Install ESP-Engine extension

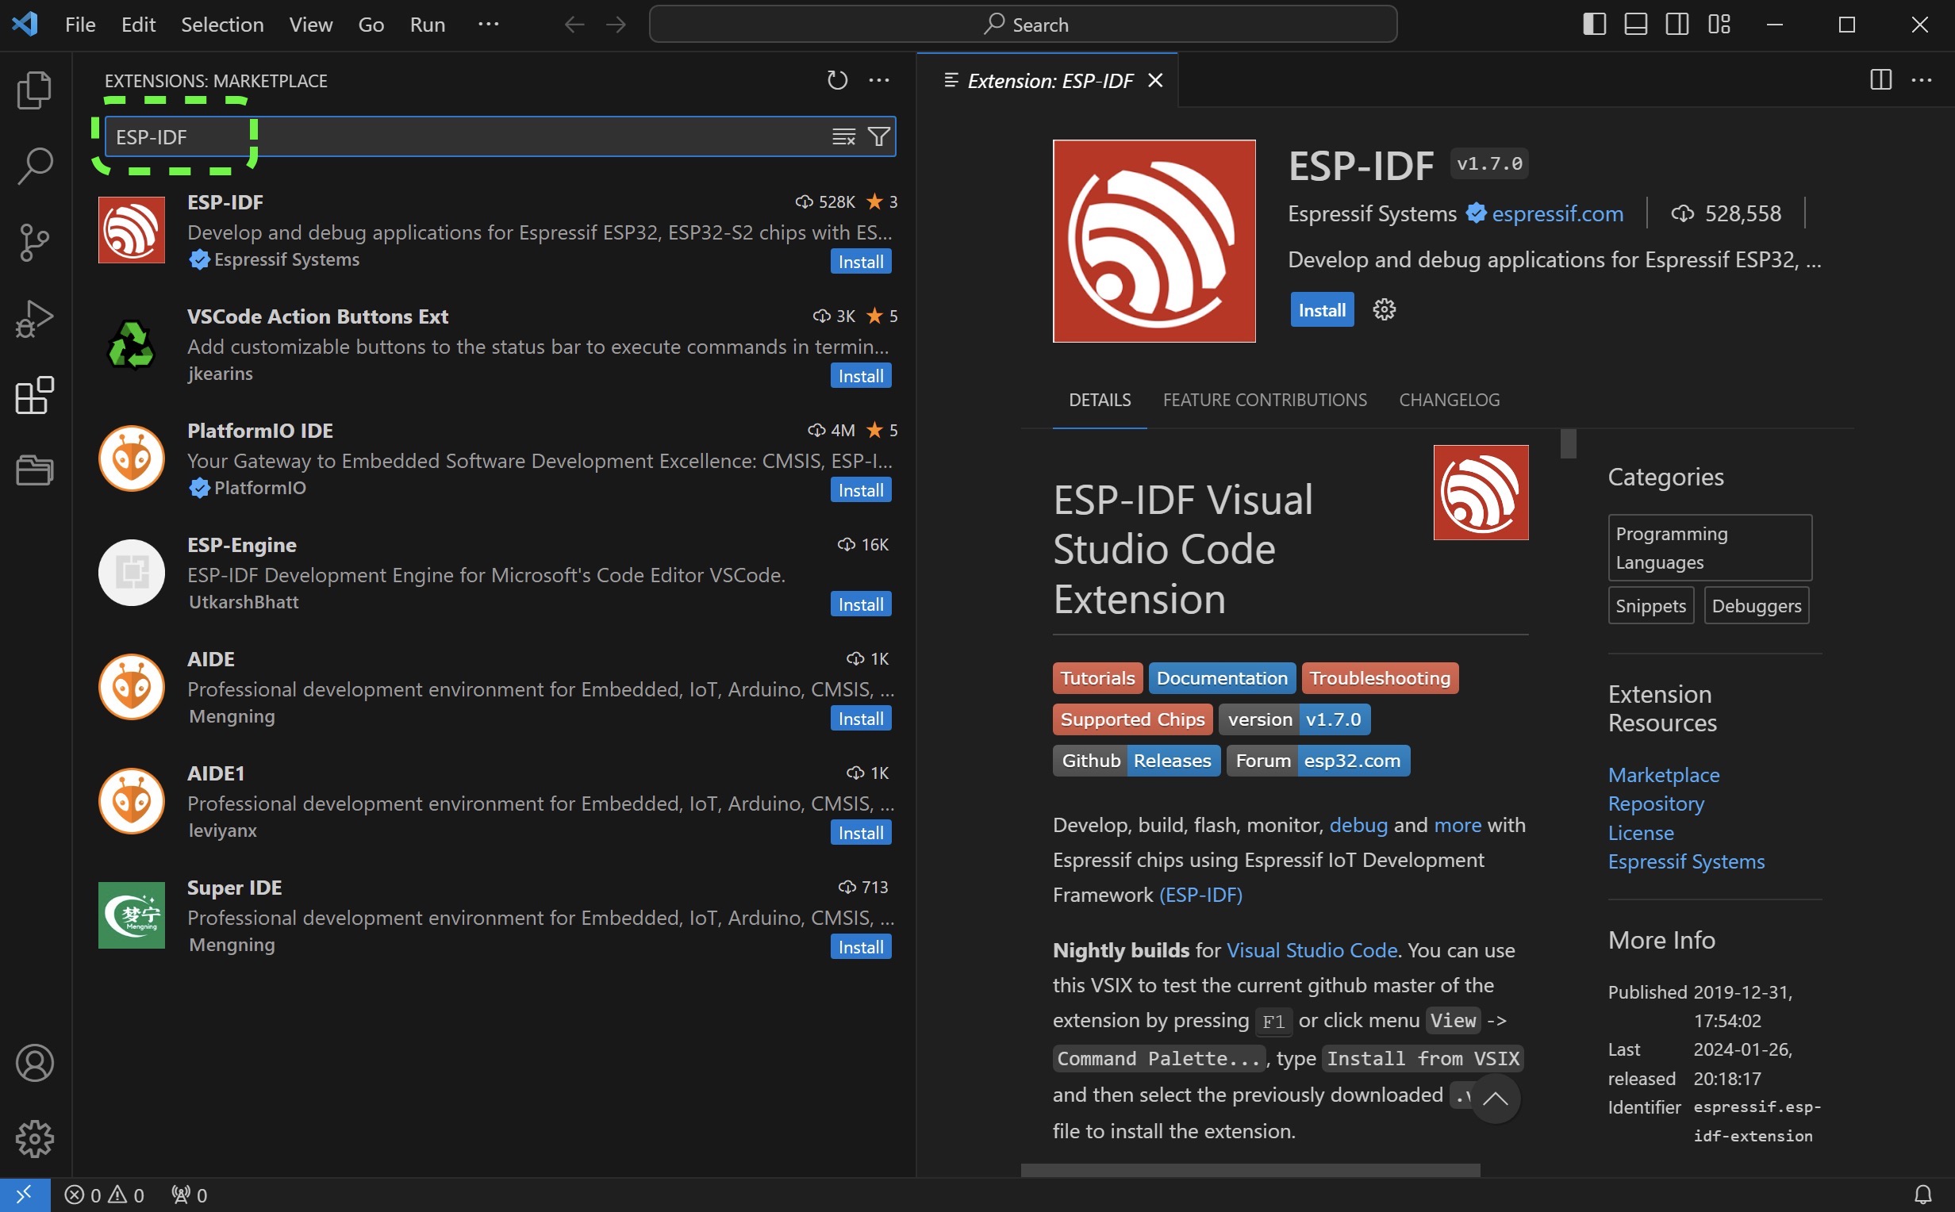(x=861, y=604)
